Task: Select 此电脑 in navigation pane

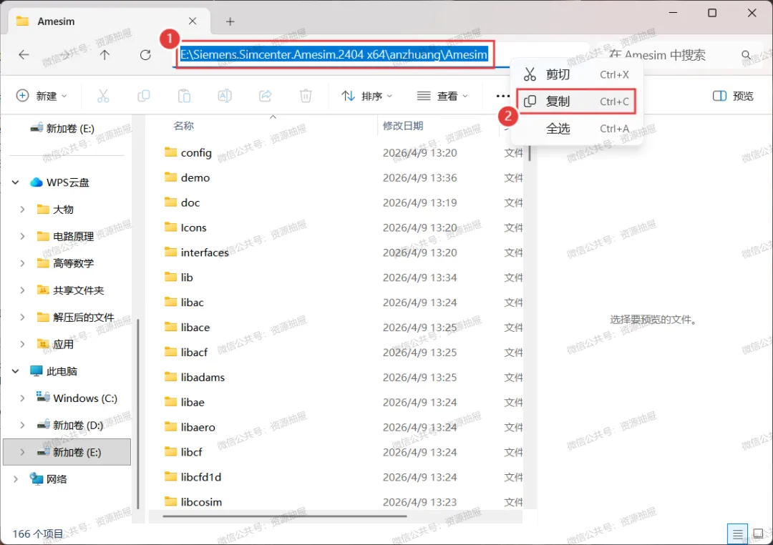Action: point(54,371)
